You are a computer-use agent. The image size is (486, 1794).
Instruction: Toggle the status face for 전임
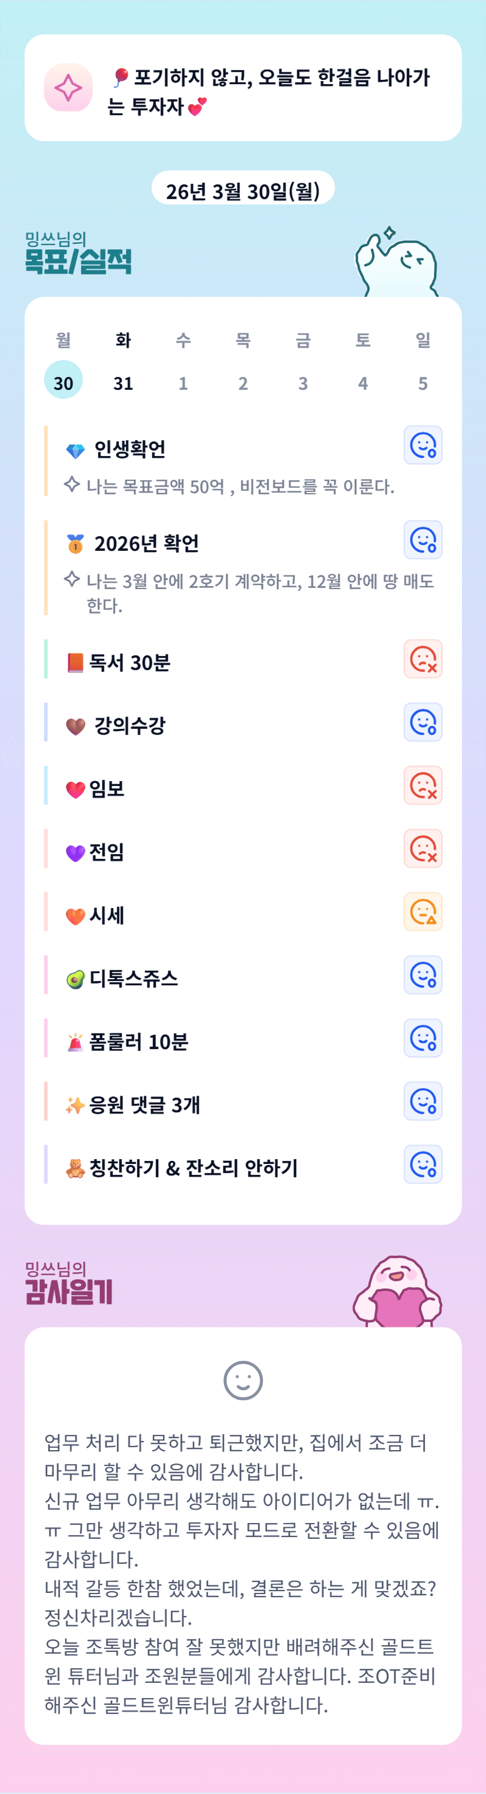click(x=423, y=848)
